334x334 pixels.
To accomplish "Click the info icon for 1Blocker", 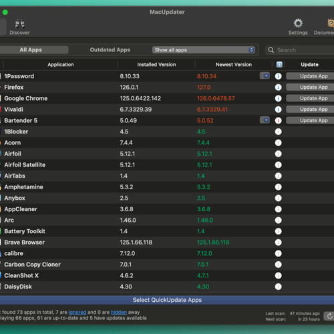I will coord(278,132).
